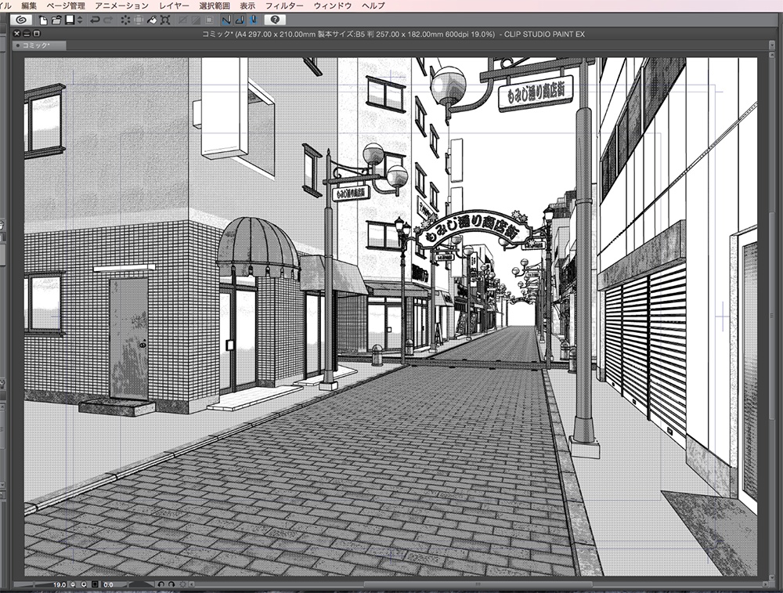Fit canvas to window with the status bar icon

[x=95, y=585]
